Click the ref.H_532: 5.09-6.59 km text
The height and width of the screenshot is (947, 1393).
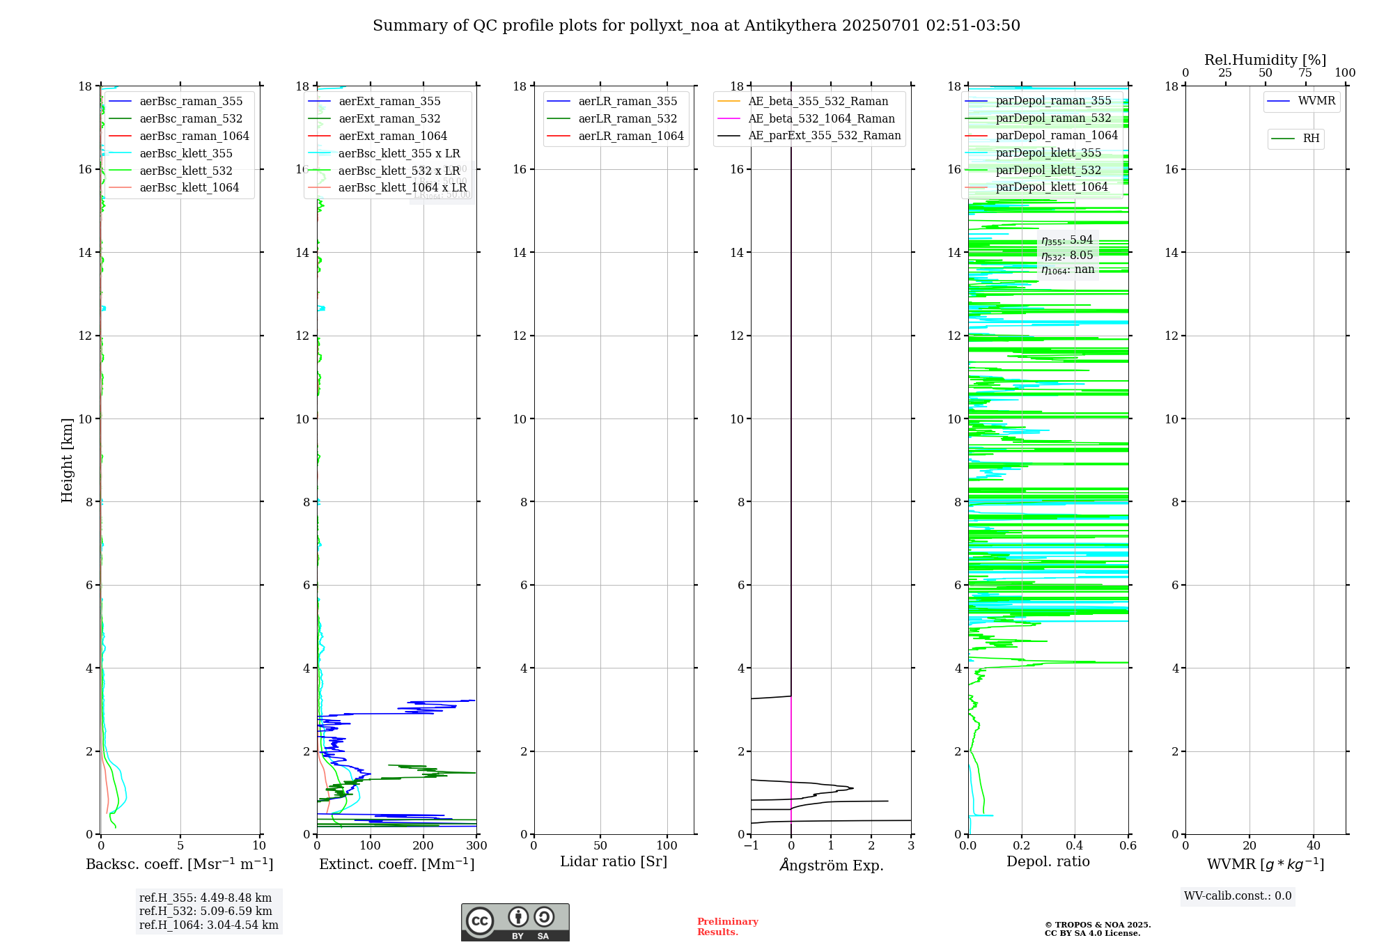click(x=205, y=911)
